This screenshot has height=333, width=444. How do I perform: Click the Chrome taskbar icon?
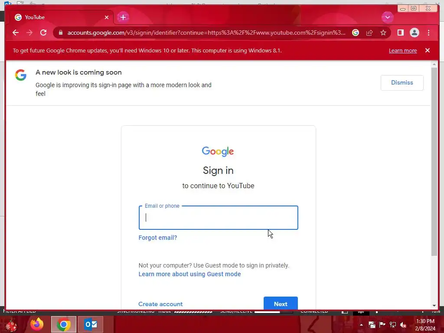coord(64,324)
